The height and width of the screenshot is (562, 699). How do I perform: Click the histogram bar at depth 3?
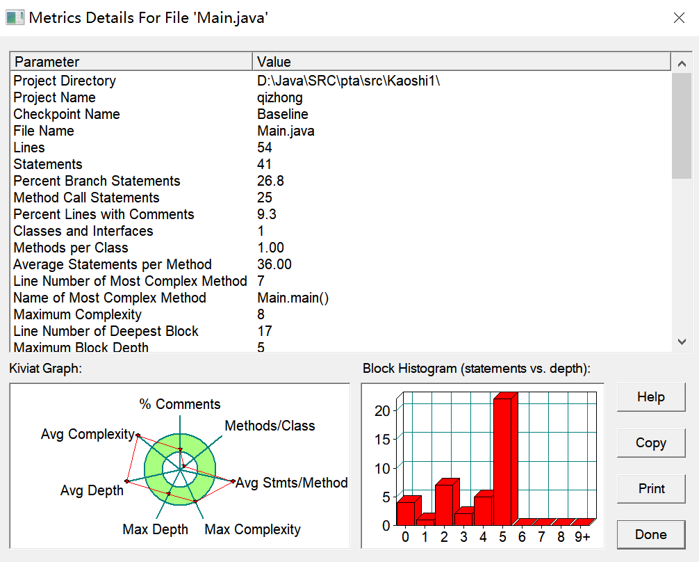pyautogui.click(x=466, y=517)
